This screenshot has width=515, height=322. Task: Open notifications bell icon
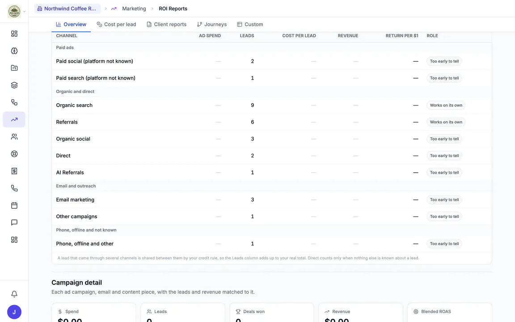[x=14, y=294]
